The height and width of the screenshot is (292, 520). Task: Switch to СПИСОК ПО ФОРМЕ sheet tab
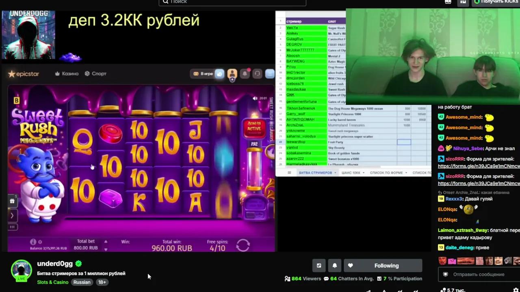pos(386,173)
